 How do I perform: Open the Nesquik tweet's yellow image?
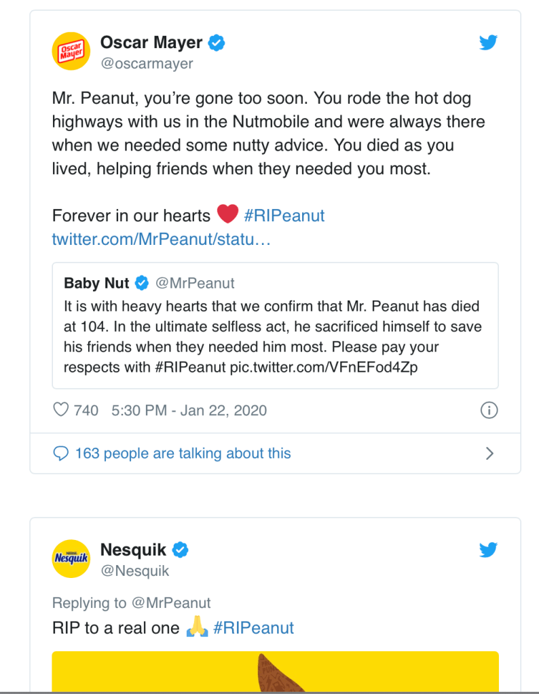coord(275,672)
